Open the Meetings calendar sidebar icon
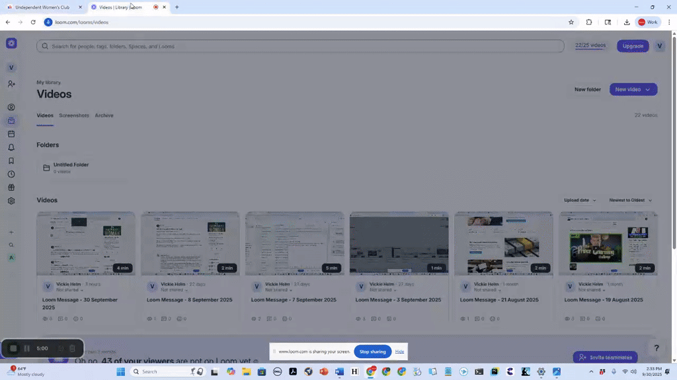 11,134
